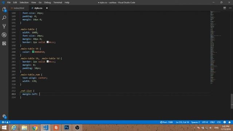Click the feedback smiley in status bar
Screen dimensions: 233x131
click(225, 122)
